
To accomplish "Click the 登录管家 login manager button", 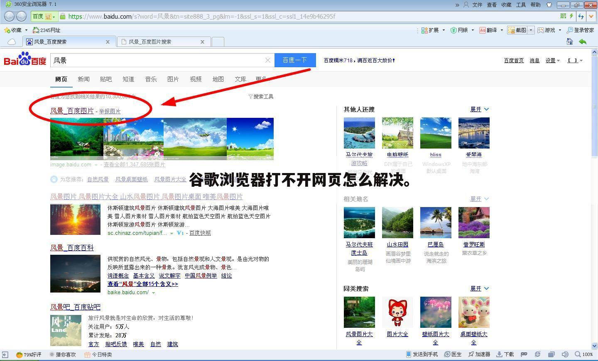I will pos(580,30).
